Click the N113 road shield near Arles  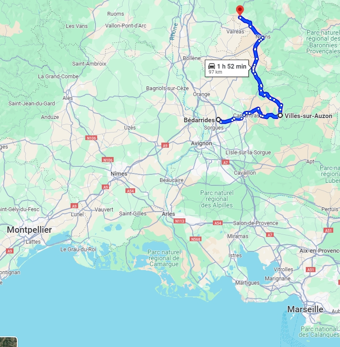pos(180,221)
